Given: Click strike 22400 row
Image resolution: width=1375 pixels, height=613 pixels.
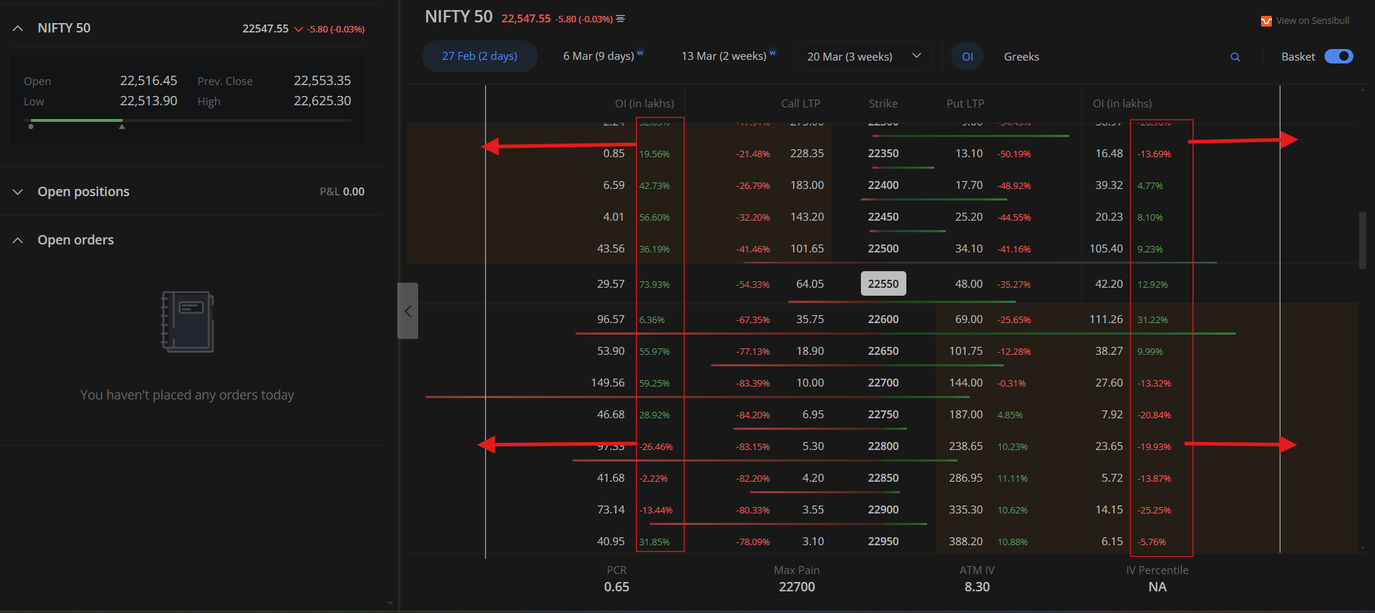Looking at the screenshot, I should click(883, 185).
